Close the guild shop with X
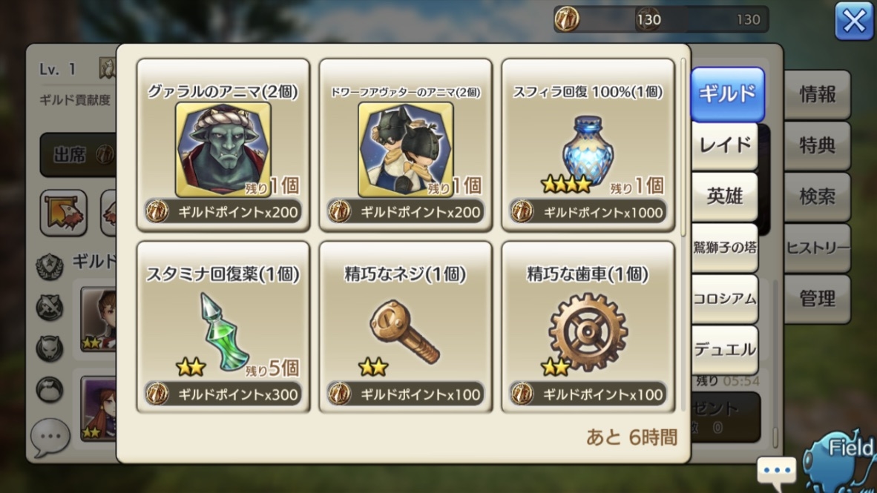This screenshot has height=493, width=877. pos(853,21)
